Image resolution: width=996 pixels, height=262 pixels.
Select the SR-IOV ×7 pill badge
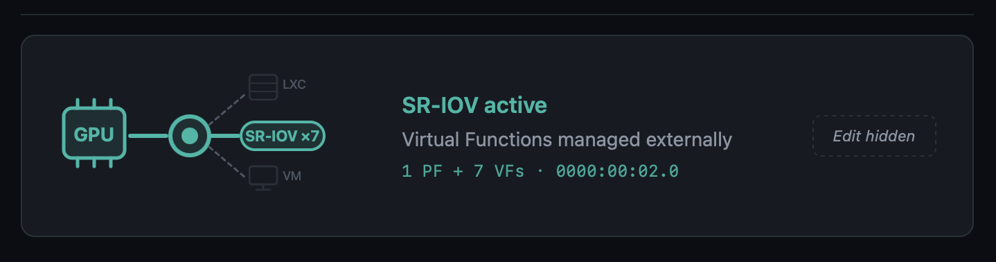pos(282,136)
